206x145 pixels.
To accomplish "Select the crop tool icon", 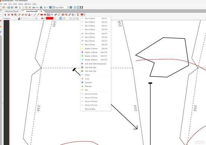I will coord(66,15).
